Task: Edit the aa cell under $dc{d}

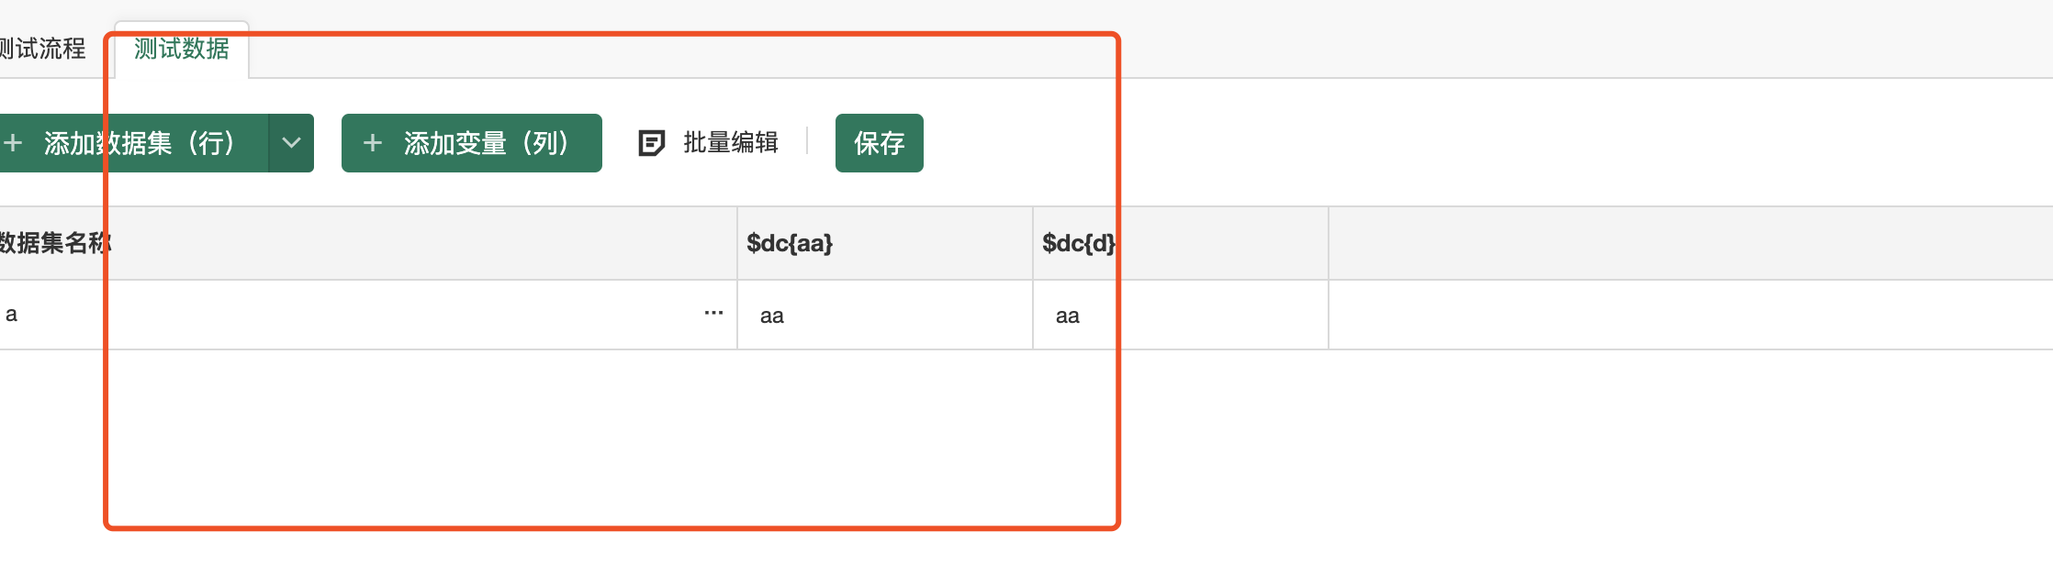Action: (x=1181, y=316)
